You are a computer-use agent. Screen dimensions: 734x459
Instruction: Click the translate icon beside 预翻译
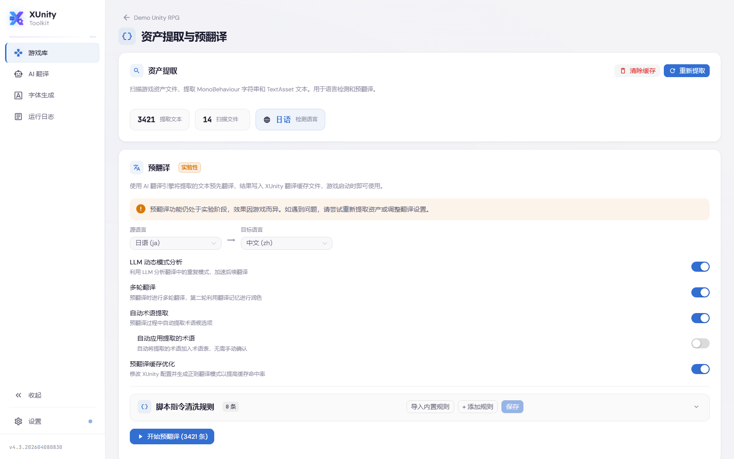[x=137, y=168]
